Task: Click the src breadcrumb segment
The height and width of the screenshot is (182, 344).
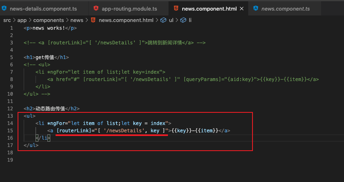Action: tap(7, 20)
